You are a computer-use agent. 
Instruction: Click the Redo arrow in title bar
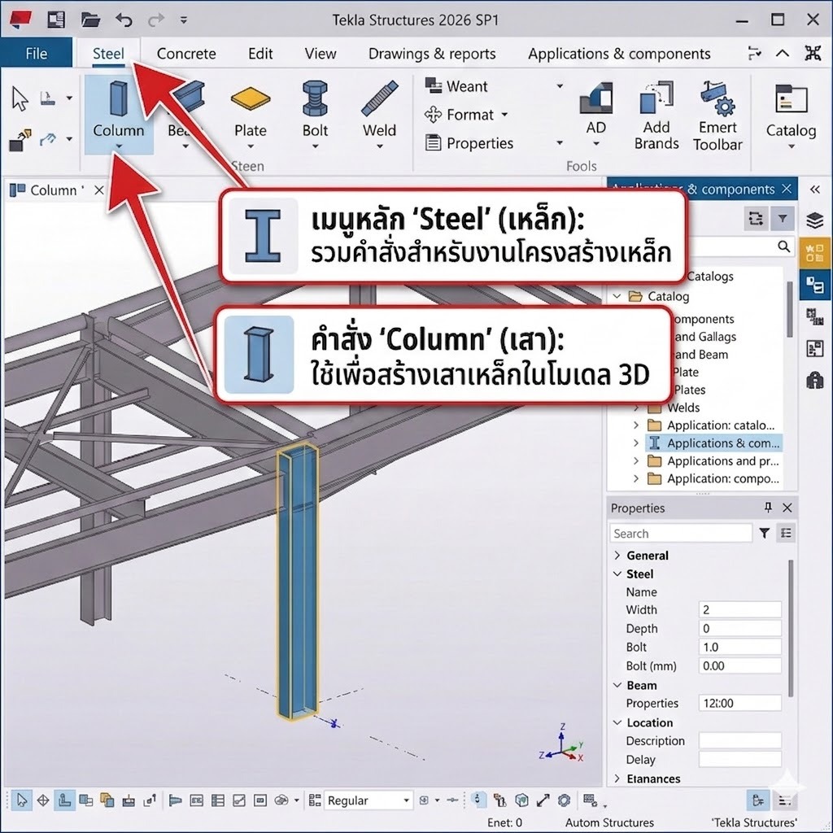click(x=156, y=20)
